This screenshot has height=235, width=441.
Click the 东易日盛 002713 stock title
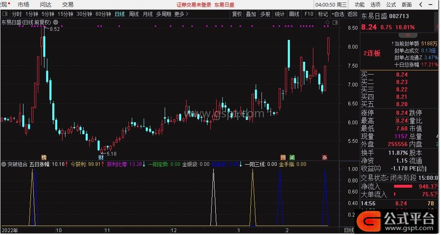point(385,16)
